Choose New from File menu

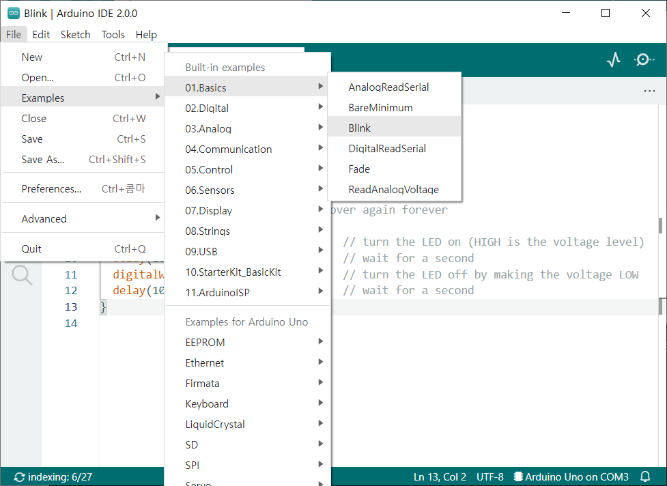(83, 57)
